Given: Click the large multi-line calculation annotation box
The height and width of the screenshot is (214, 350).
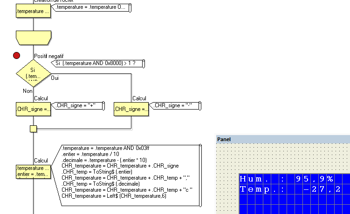Looking at the screenshot, I should [127, 175].
